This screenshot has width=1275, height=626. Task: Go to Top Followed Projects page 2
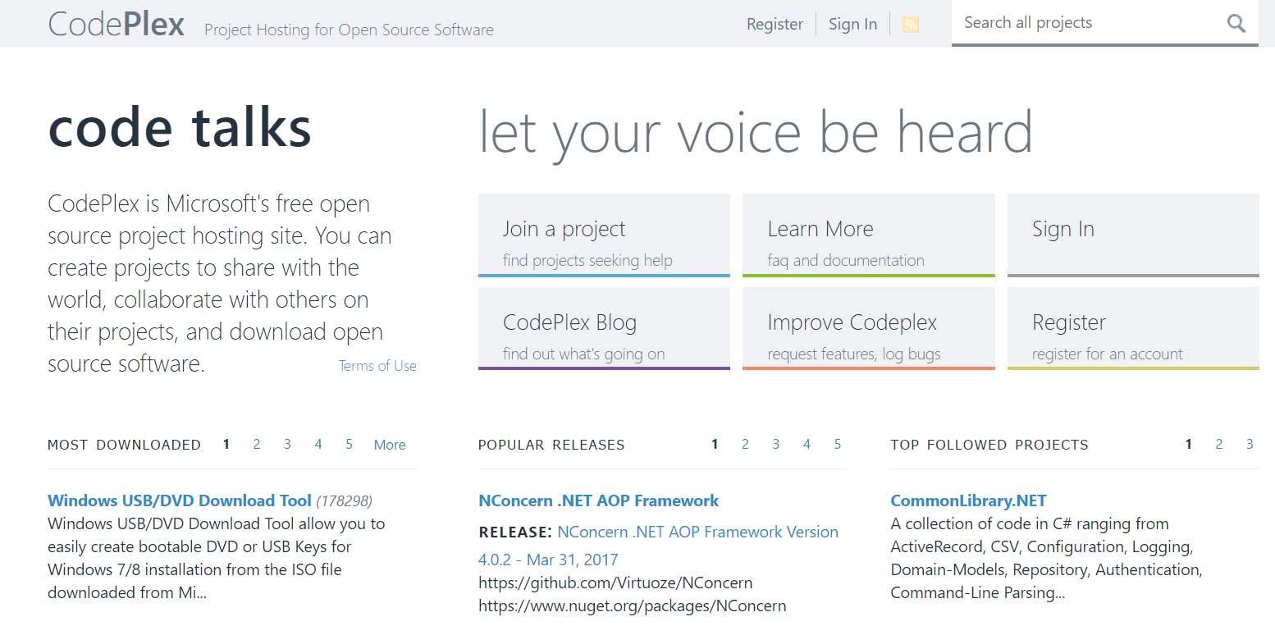pyautogui.click(x=1219, y=444)
